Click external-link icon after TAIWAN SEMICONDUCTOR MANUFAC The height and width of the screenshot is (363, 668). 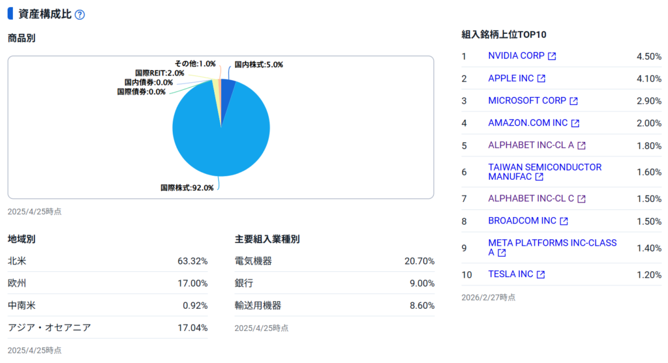539,177
